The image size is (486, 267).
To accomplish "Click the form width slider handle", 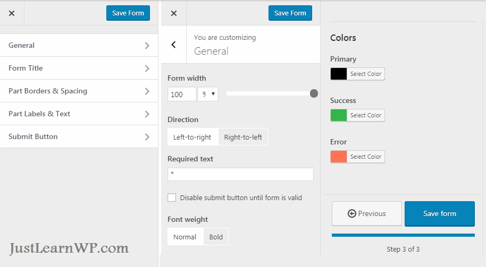I will point(314,93).
